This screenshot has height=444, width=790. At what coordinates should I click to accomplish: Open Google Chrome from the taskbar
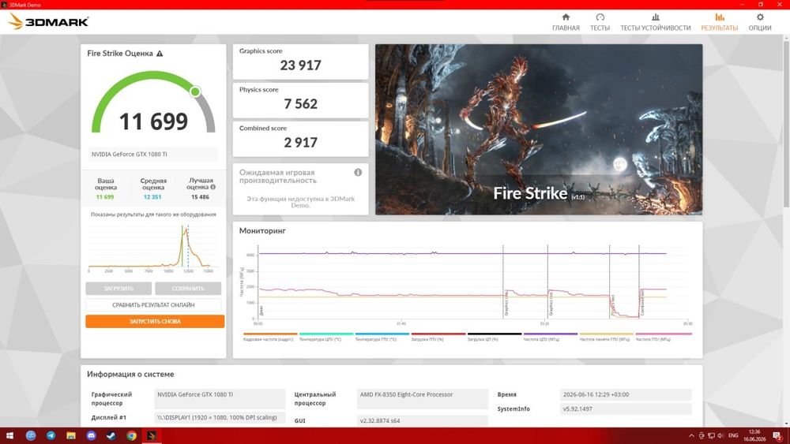(x=131, y=435)
